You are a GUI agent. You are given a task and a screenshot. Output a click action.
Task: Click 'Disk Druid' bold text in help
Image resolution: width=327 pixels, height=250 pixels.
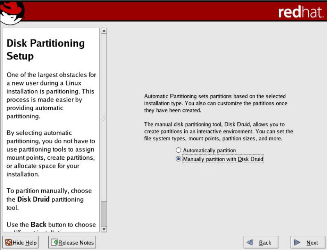pos(34,199)
